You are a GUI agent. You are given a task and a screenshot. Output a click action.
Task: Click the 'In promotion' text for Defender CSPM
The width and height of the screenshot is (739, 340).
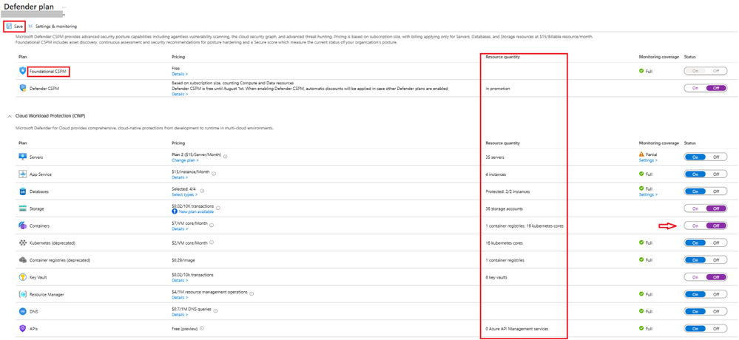497,88
